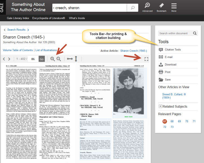This screenshot has height=163, width=204.
Task: Click Save tool label
Action: pyautogui.click(x=168, y=80)
